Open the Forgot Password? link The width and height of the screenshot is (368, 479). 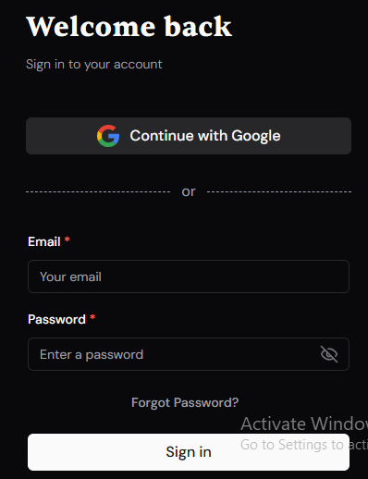pyautogui.click(x=185, y=402)
